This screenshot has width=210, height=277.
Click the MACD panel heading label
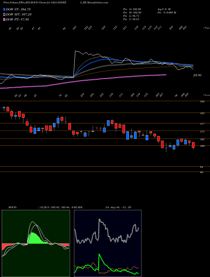coord(12,207)
